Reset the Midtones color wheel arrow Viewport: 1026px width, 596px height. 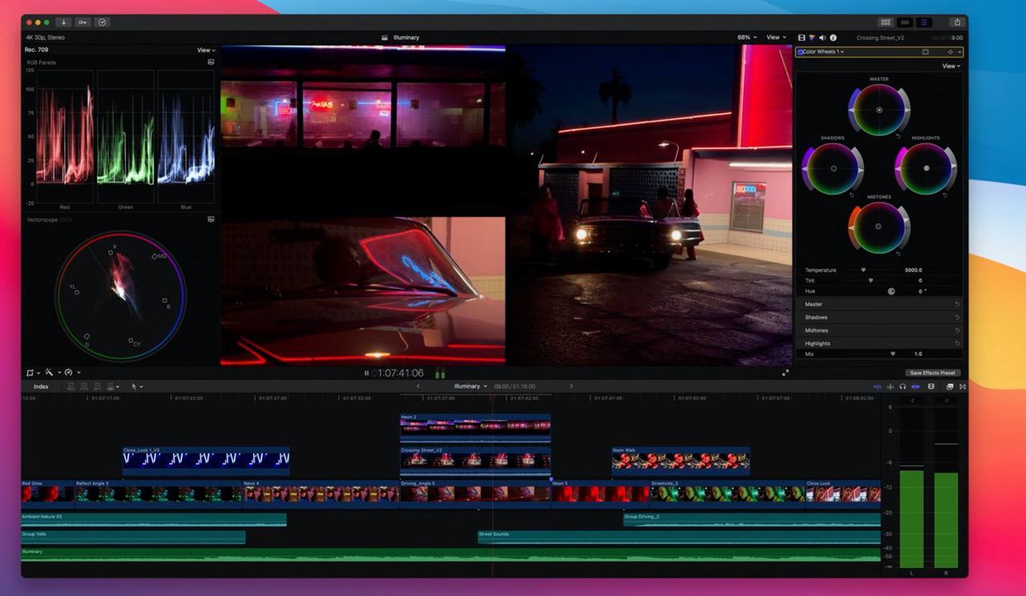pyautogui.click(x=899, y=253)
